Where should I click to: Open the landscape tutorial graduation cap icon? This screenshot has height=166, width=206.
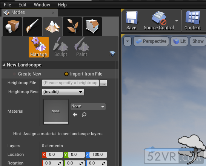pyautogui.click(x=112, y=54)
